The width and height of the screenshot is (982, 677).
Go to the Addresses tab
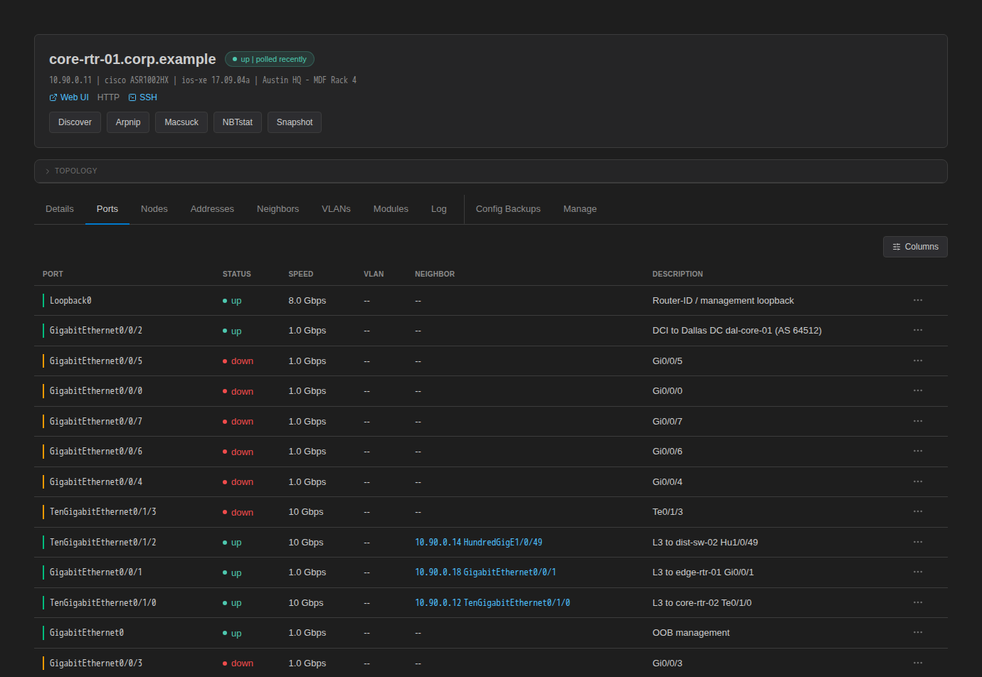pos(212,209)
